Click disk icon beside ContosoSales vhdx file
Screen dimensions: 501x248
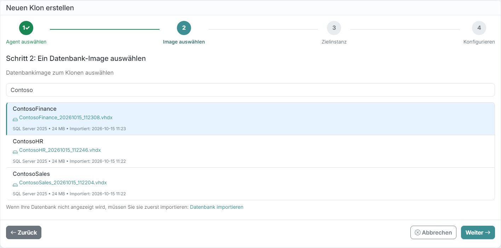click(15, 185)
